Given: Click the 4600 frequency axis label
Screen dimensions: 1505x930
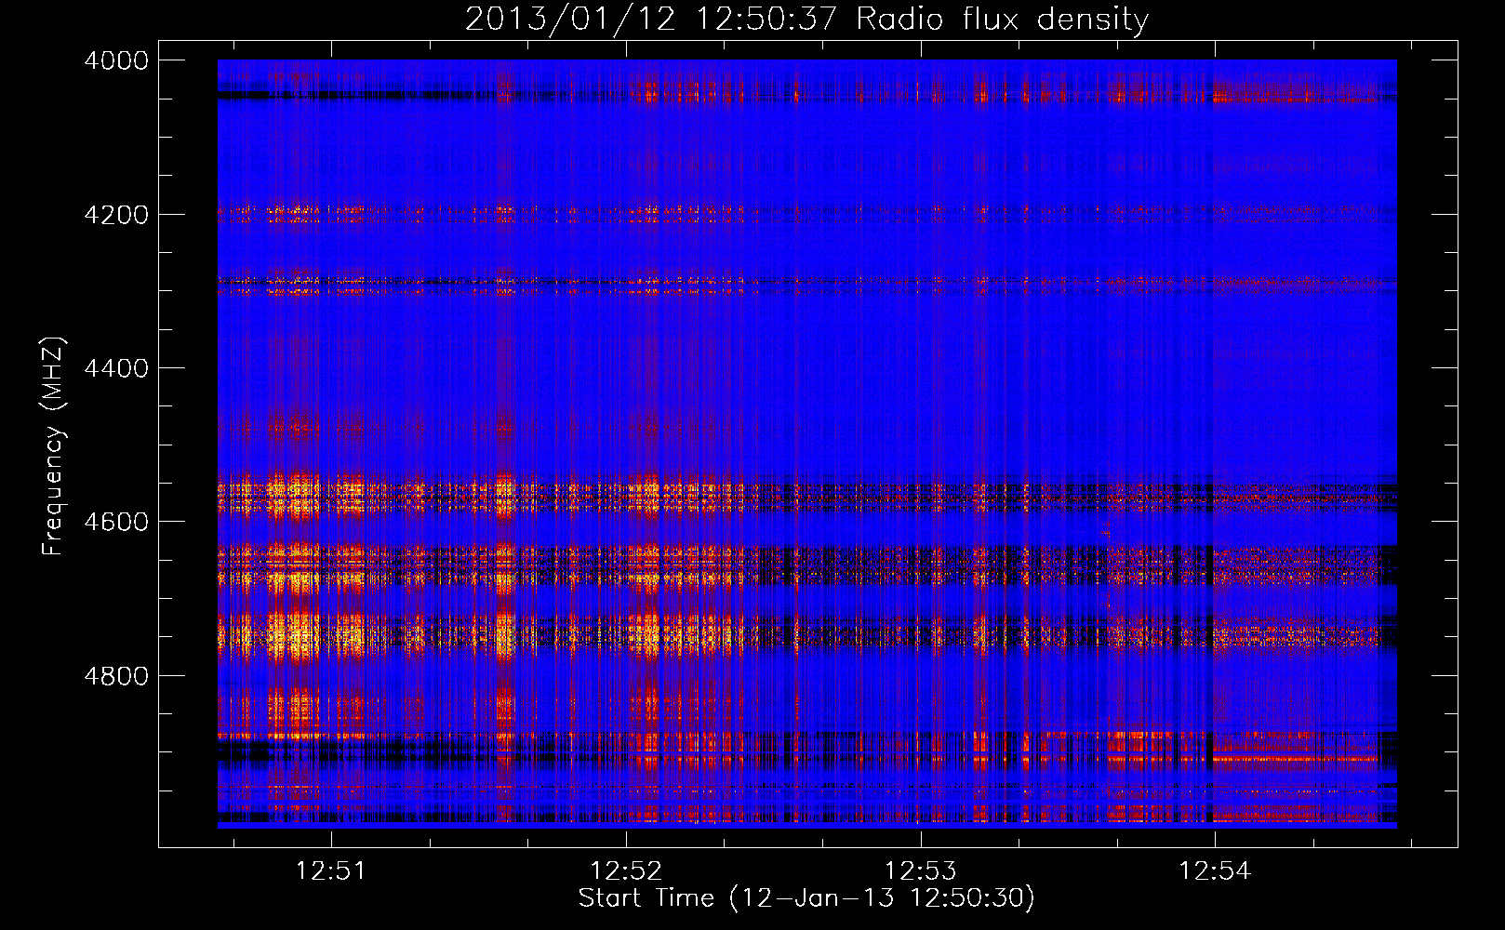Looking at the screenshot, I should pyautogui.click(x=116, y=522).
